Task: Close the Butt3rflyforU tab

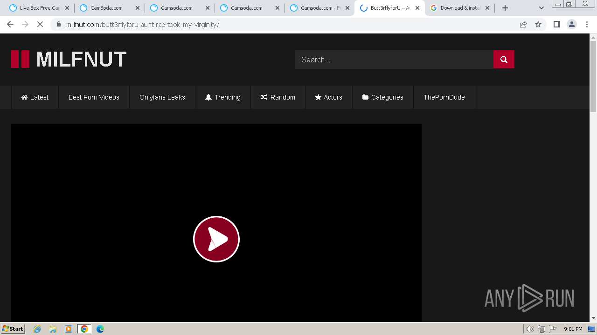Action: 417,8
